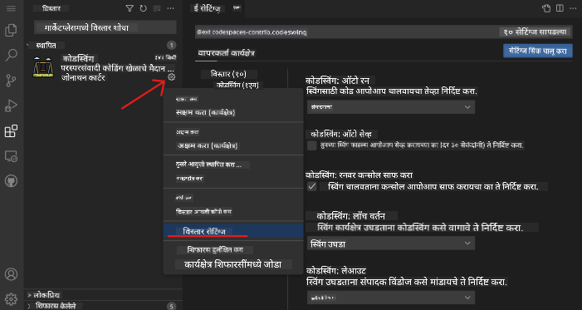582x310 pixels.
Task: Open the कोडस्विंग: लेआउट dropdown
Action: point(391,298)
